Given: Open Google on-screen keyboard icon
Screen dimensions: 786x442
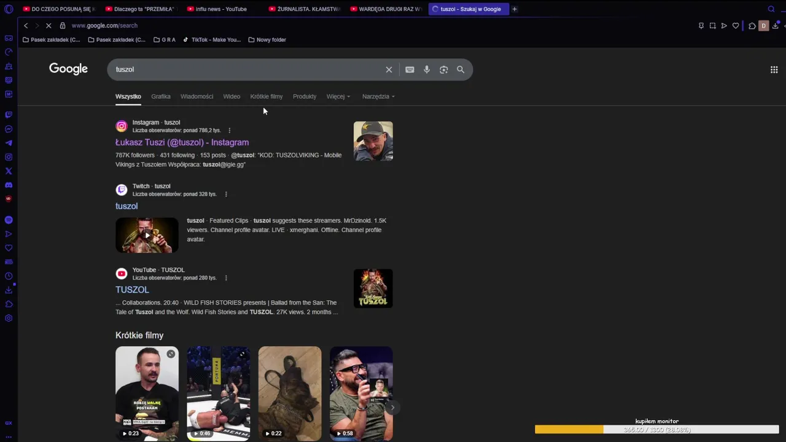Looking at the screenshot, I should click(410, 69).
